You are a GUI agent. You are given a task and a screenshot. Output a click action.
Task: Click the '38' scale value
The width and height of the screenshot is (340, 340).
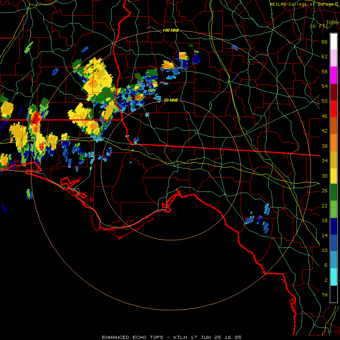point(325,146)
